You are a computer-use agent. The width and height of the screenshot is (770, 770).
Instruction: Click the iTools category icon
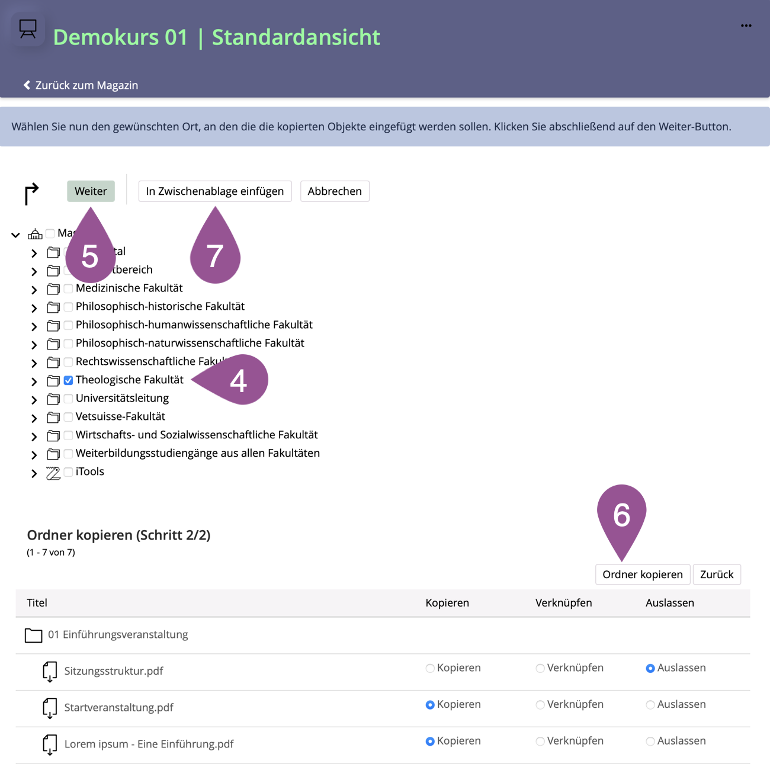[53, 473]
